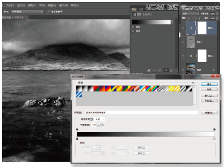Lock all padlock icon in Layers panel

(199, 18)
